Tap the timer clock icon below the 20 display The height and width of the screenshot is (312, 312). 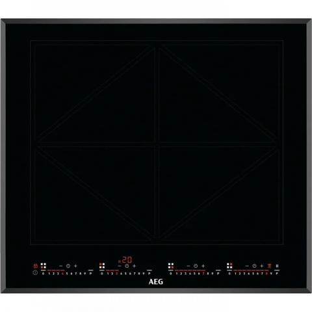pos(127,266)
